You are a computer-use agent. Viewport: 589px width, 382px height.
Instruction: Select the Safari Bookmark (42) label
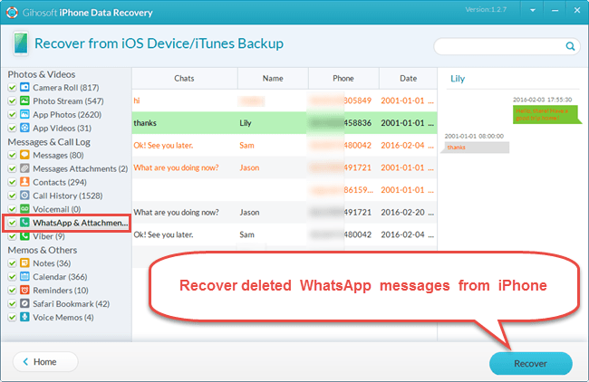(71, 303)
